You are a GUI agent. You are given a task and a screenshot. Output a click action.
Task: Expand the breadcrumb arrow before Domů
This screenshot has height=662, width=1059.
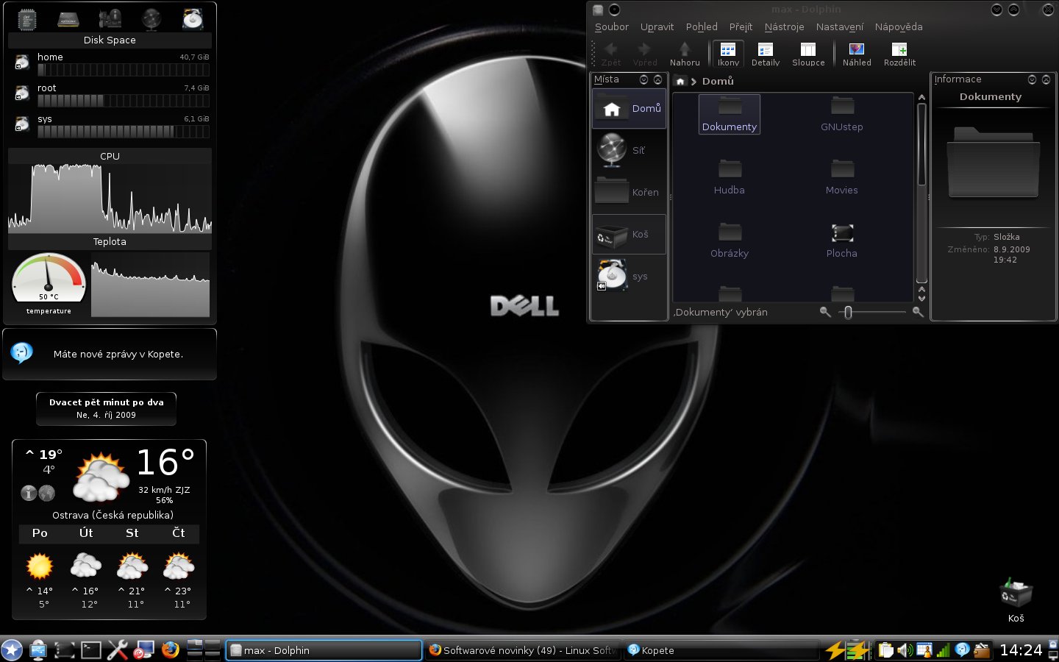point(693,82)
